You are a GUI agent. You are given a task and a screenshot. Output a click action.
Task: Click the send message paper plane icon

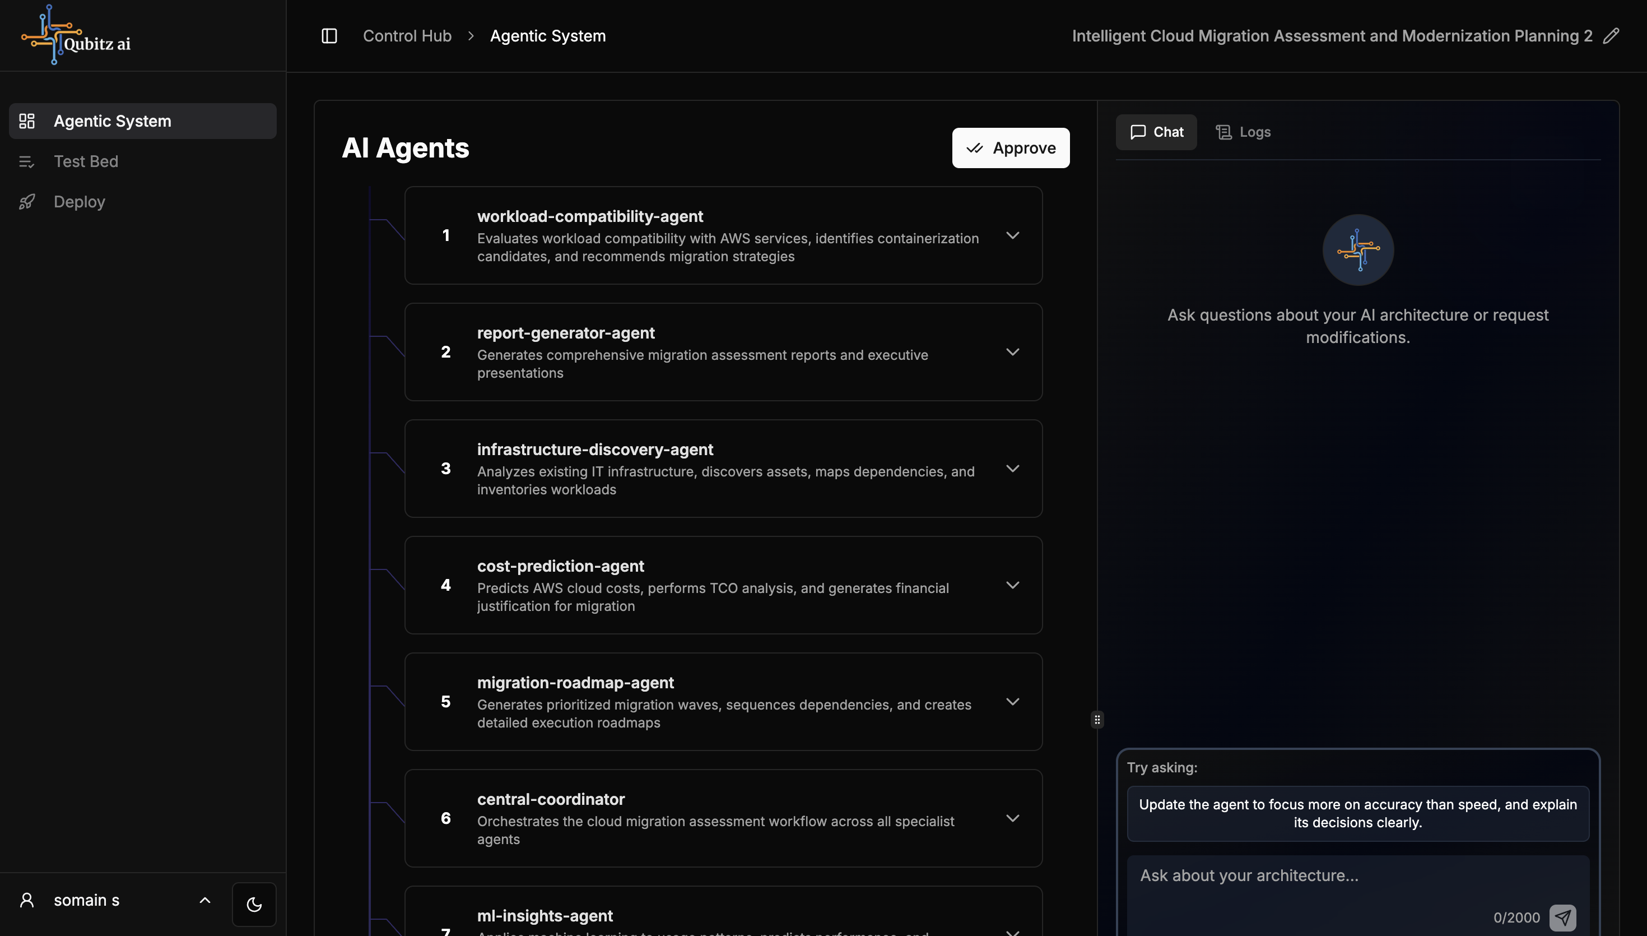pyautogui.click(x=1562, y=918)
